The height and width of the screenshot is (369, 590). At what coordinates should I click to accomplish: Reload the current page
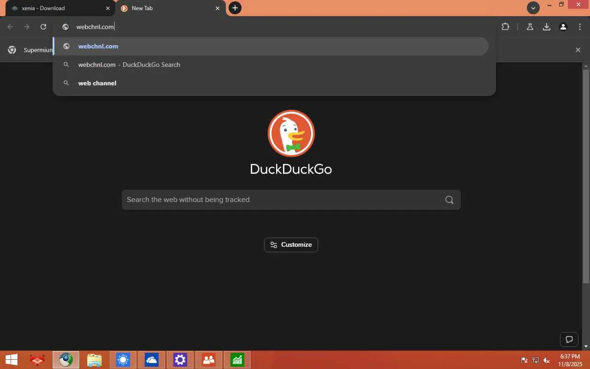click(43, 27)
